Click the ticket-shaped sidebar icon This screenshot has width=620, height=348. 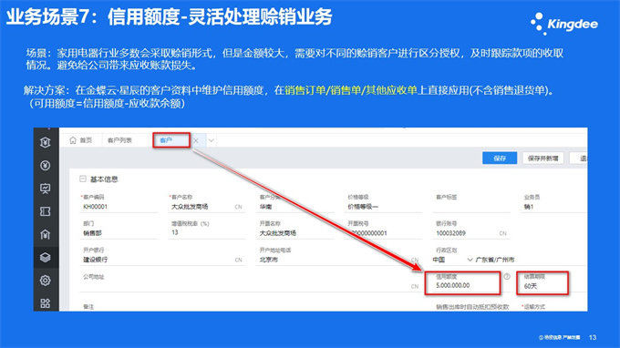pos(45,211)
